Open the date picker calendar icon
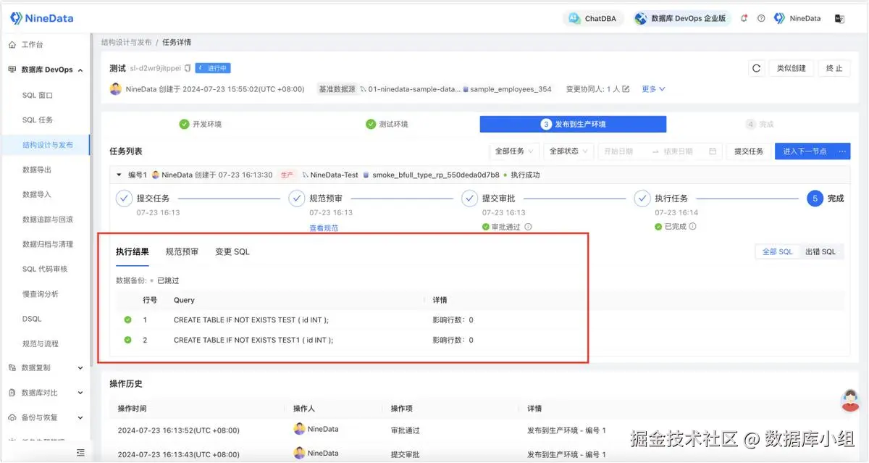Image resolution: width=869 pixels, height=463 pixels. click(713, 151)
